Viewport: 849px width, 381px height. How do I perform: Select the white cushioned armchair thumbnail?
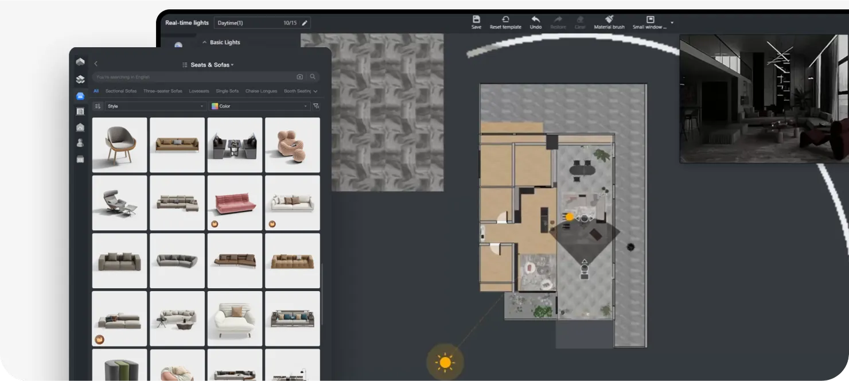pos(235,318)
